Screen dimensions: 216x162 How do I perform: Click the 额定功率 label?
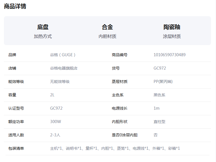(16, 122)
